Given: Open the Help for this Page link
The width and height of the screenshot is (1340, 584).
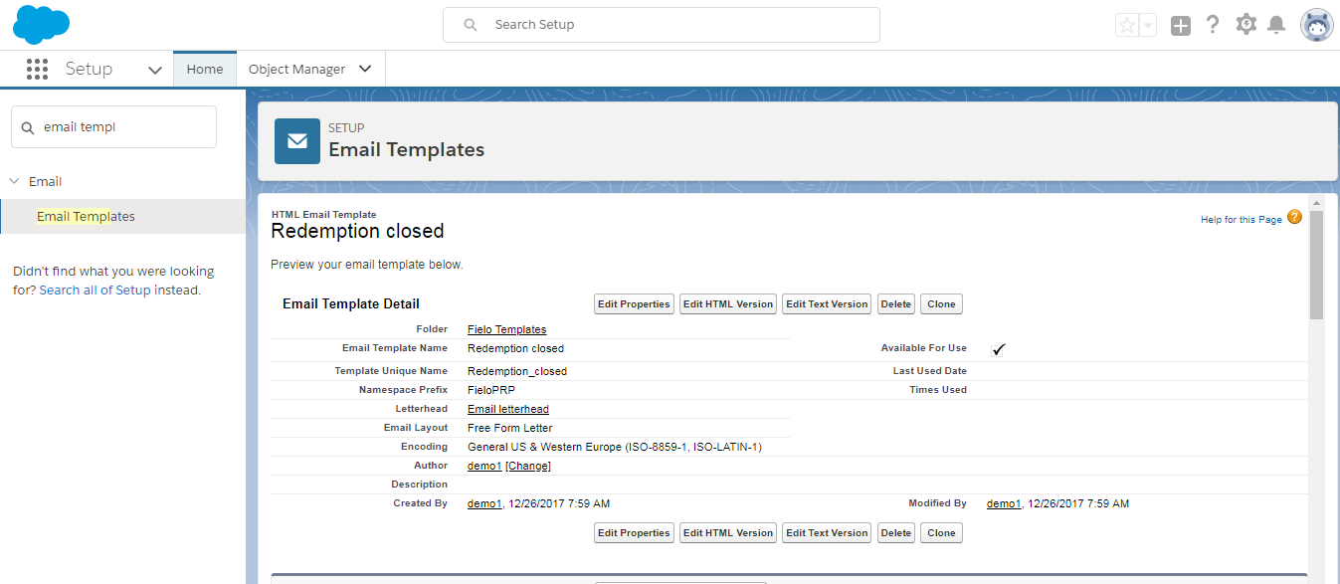Looking at the screenshot, I should (x=1242, y=220).
